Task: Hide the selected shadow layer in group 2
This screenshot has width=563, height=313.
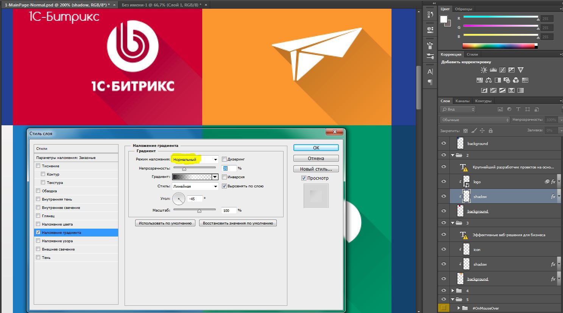Action: tap(444, 196)
